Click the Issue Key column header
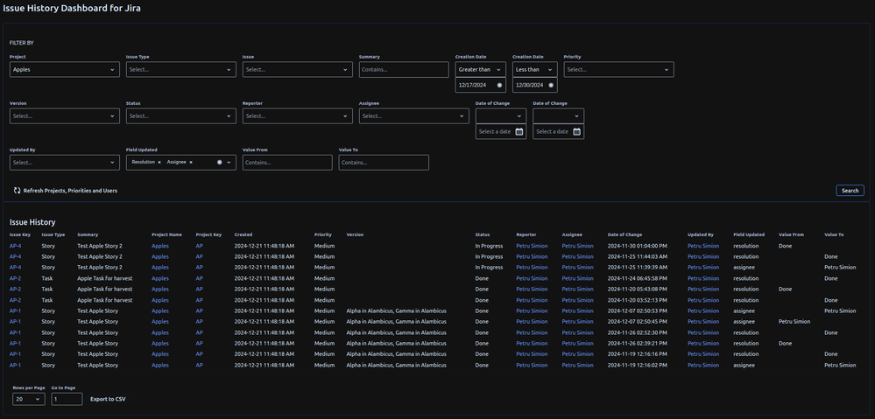Image resolution: width=875 pixels, height=419 pixels. pos(19,234)
